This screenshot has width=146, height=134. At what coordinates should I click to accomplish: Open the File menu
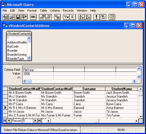pyautogui.click(x=5, y=11)
